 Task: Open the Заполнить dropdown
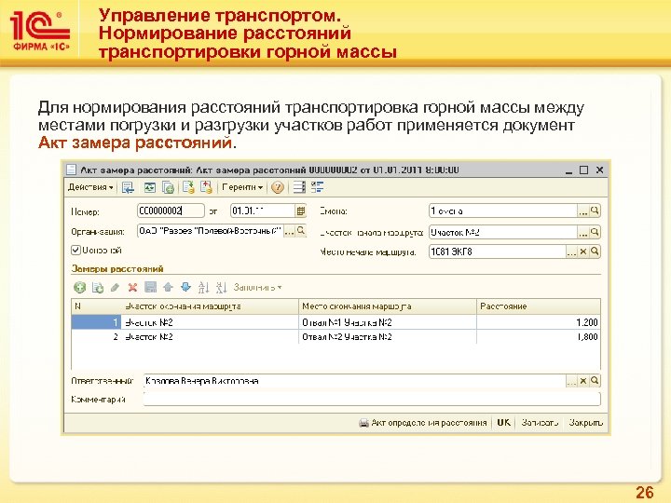pos(257,288)
